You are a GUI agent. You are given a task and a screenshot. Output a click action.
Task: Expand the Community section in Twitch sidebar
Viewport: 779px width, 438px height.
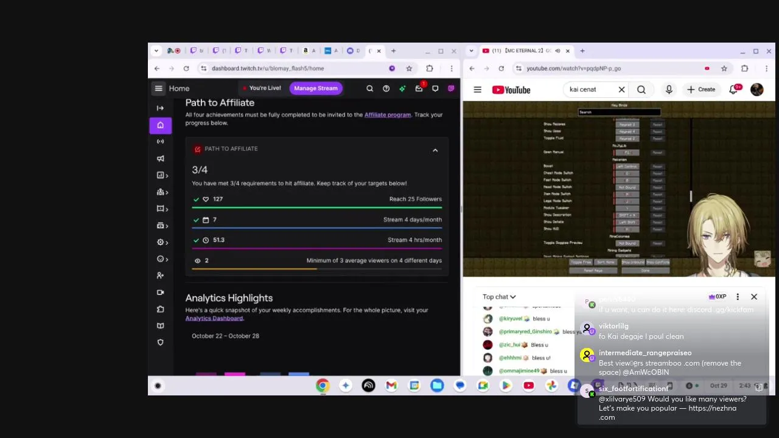coord(162,192)
